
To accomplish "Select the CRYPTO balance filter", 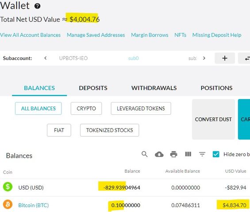I will click(x=86, y=108).
